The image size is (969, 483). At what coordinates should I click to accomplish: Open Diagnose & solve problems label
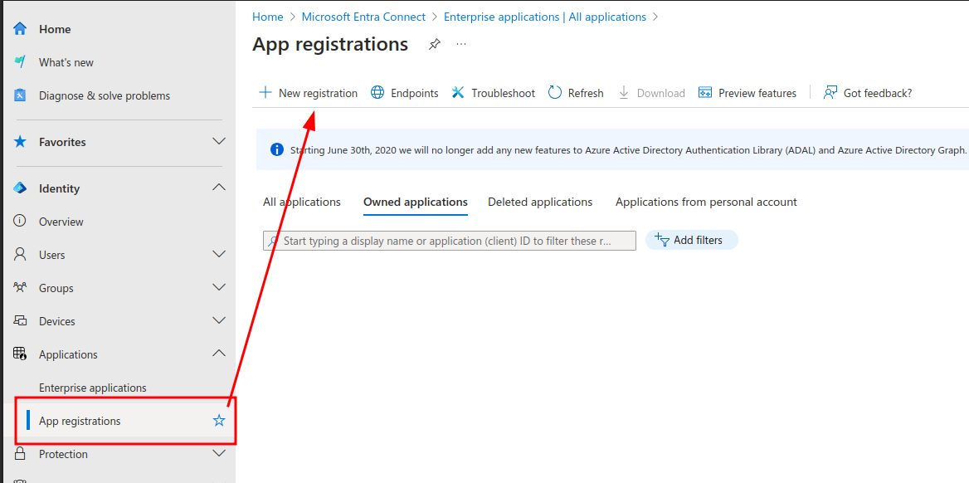pos(105,96)
